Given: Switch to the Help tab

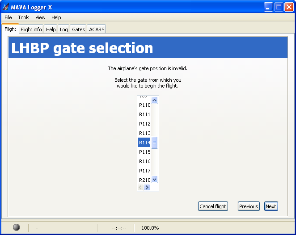Looking at the screenshot, I should pyautogui.click(x=51, y=29).
